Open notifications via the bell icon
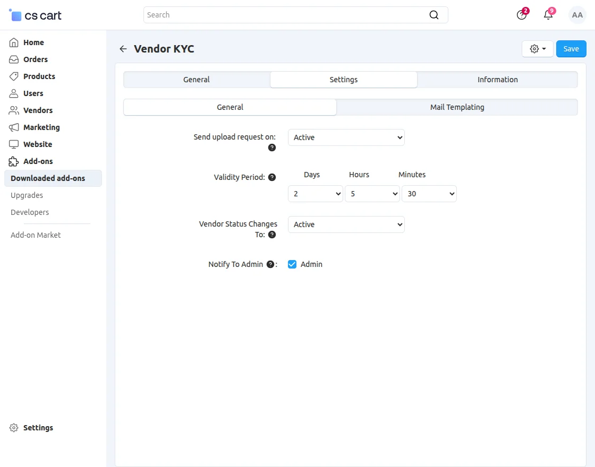The height and width of the screenshot is (467, 595). 548,15
